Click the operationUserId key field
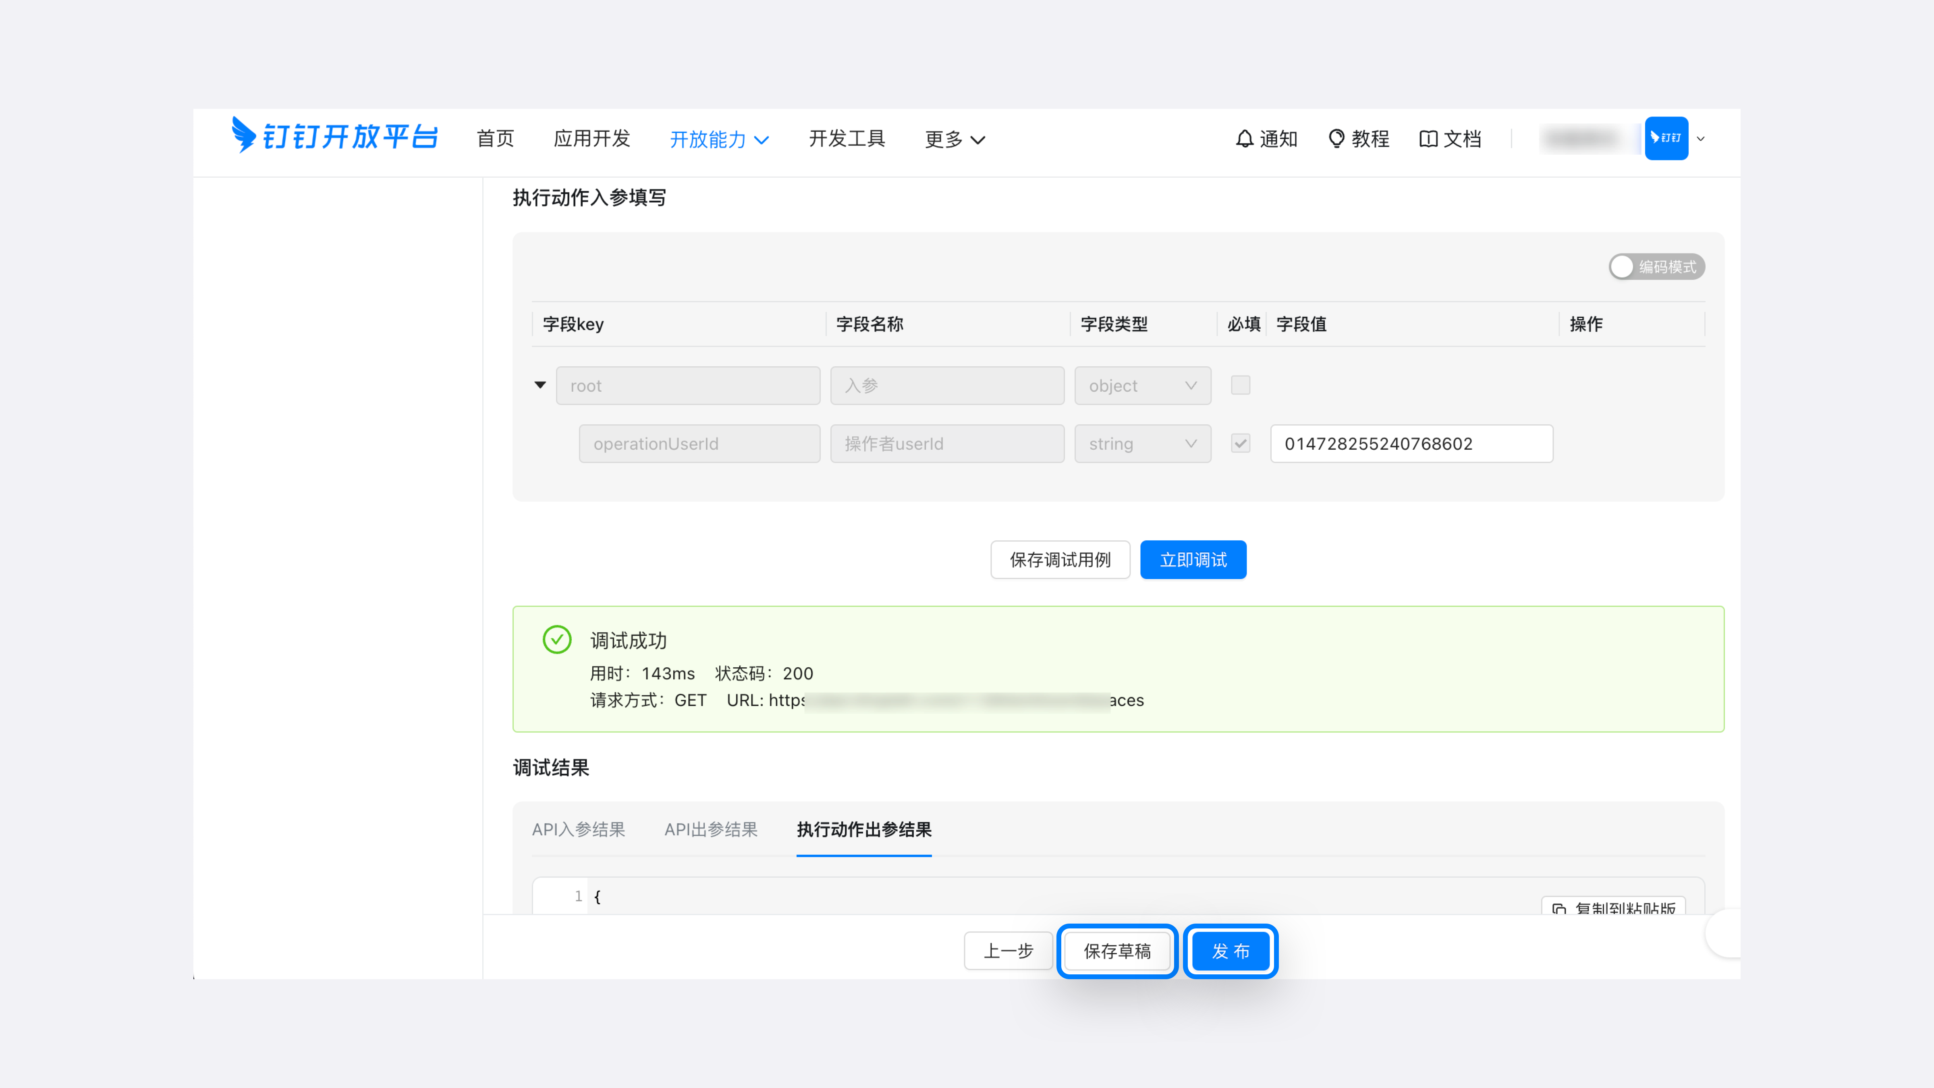Screen dimensions: 1934x1088 pyautogui.click(x=699, y=443)
